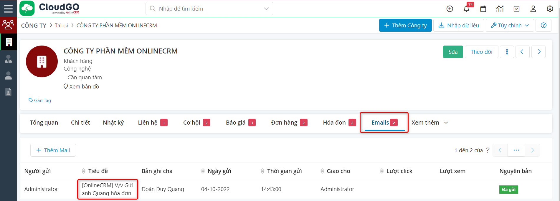Click the Thêm Công ty button

click(405, 25)
